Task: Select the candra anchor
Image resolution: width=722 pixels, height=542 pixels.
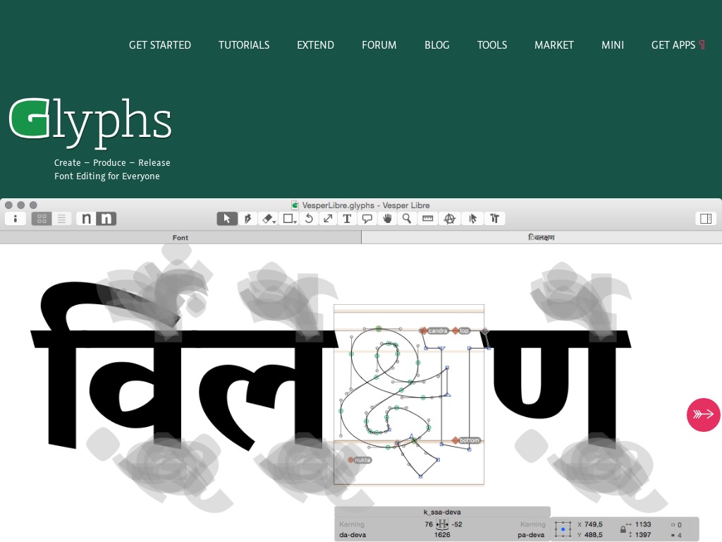Action: click(x=434, y=330)
